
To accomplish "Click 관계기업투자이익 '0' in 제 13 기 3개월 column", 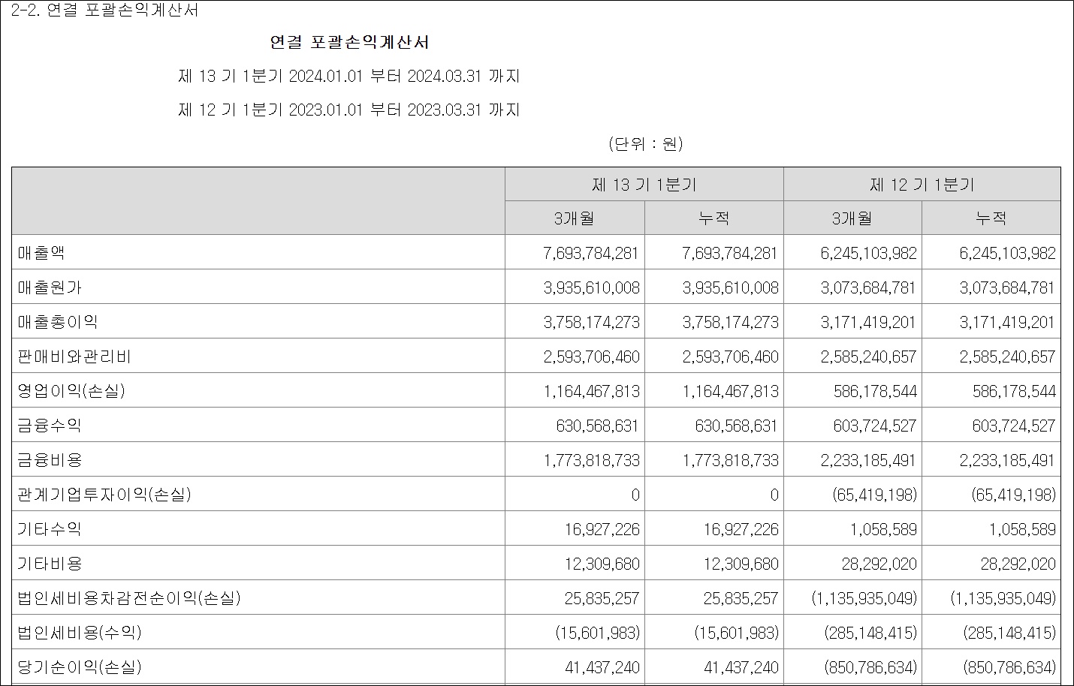I will [x=635, y=495].
